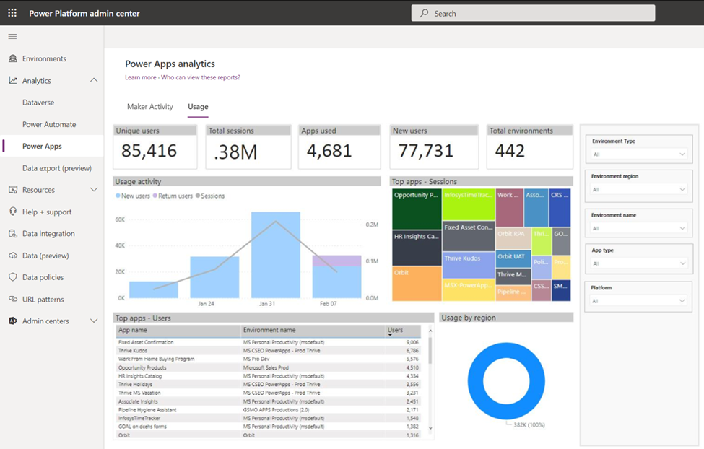Collapse the Analytics section chevron

pyautogui.click(x=92, y=80)
